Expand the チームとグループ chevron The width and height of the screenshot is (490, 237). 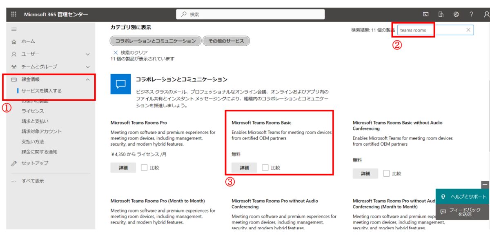pyautogui.click(x=87, y=66)
